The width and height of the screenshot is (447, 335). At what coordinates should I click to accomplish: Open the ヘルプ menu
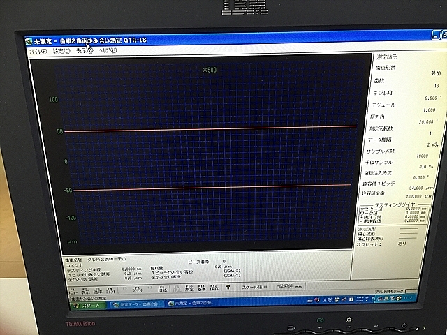click(x=108, y=50)
